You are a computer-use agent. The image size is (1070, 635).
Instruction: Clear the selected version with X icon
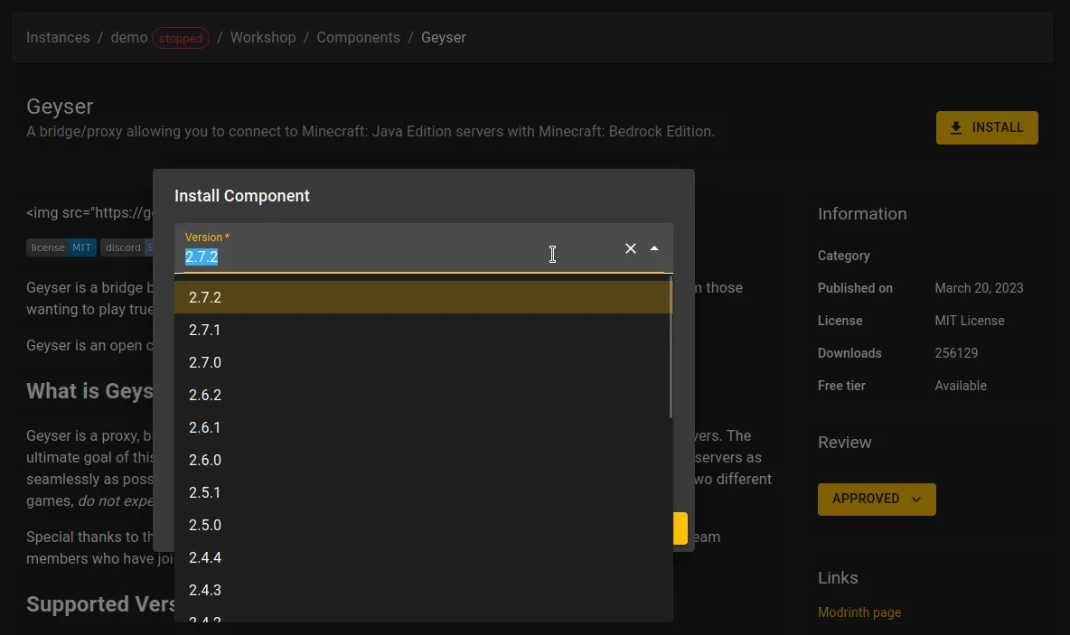click(x=631, y=249)
